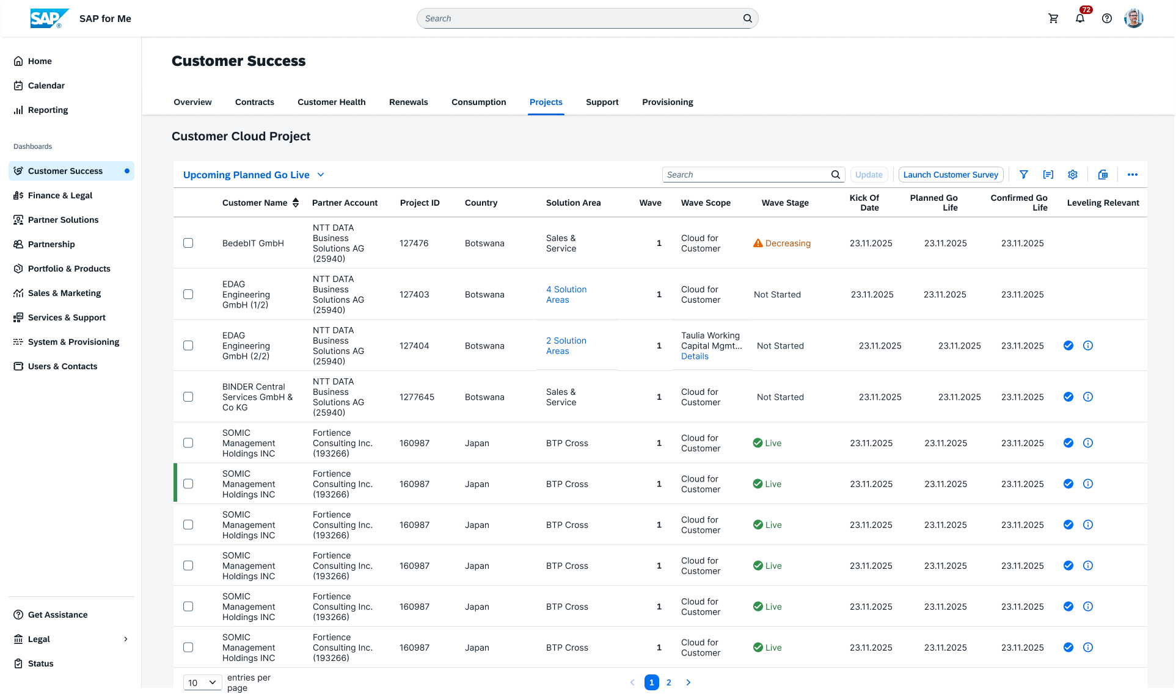This screenshot has width=1176, height=697.
Task: Click Launch Customer Survey button
Action: click(x=951, y=175)
